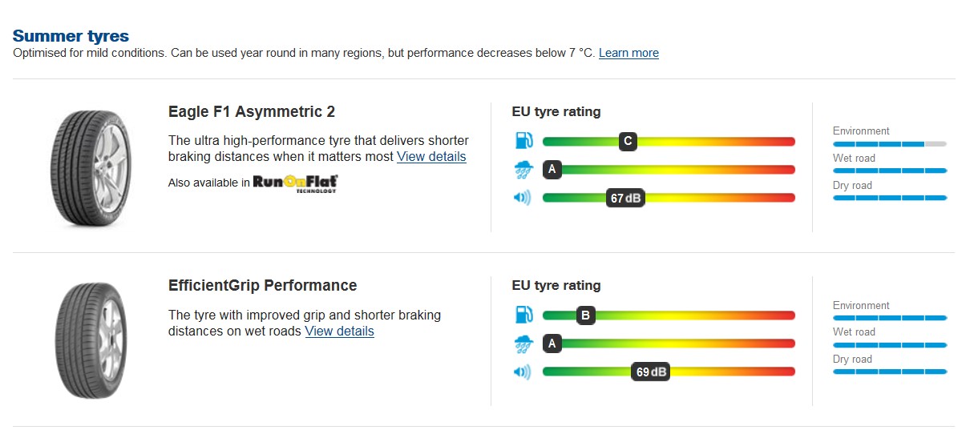Image resolution: width=970 pixels, height=434 pixels.
Task: Click EfficientGrip Dry road rating bar
Action: 890,372
